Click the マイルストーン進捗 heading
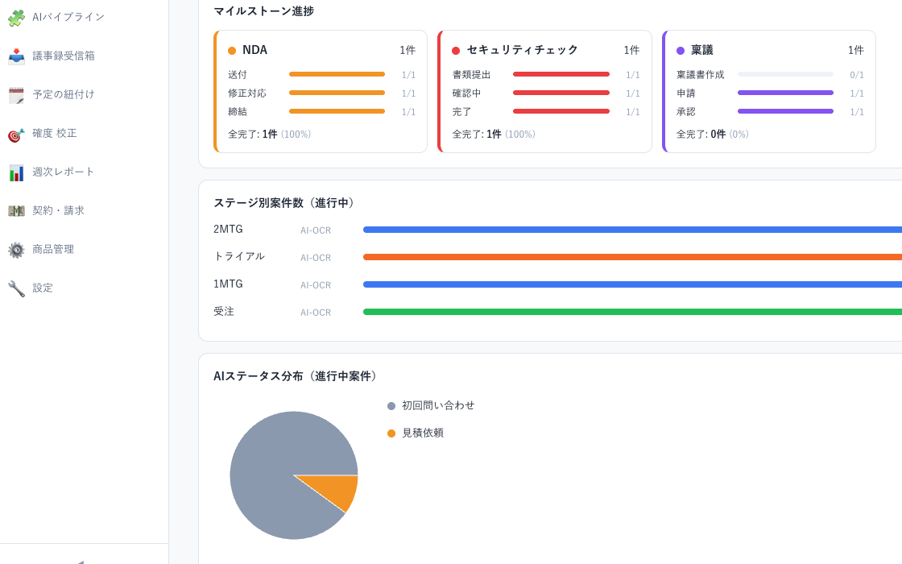 (263, 11)
